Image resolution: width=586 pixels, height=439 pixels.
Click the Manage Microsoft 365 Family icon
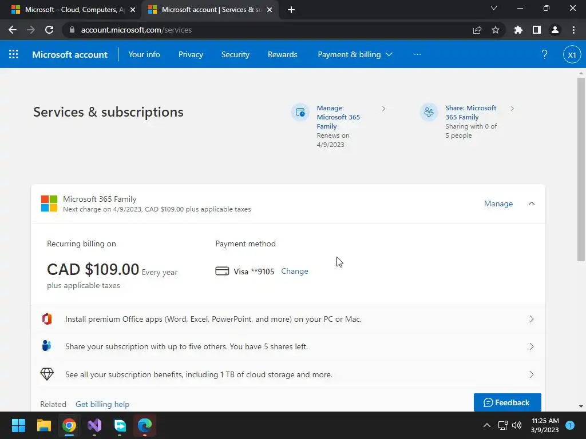point(300,112)
